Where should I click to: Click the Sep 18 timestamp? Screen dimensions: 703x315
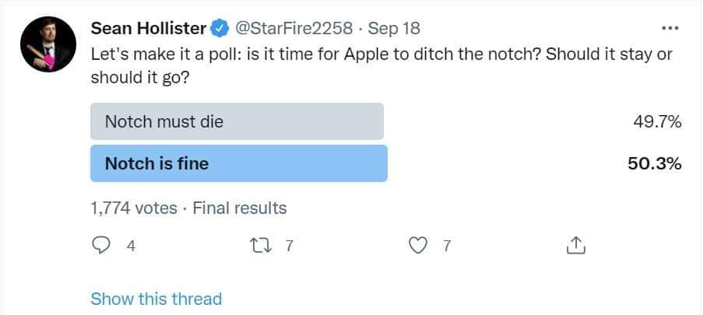(394, 29)
